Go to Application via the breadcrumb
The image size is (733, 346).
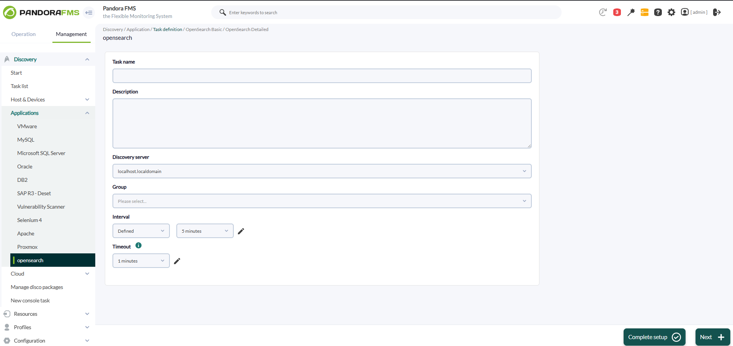pyautogui.click(x=138, y=29)
